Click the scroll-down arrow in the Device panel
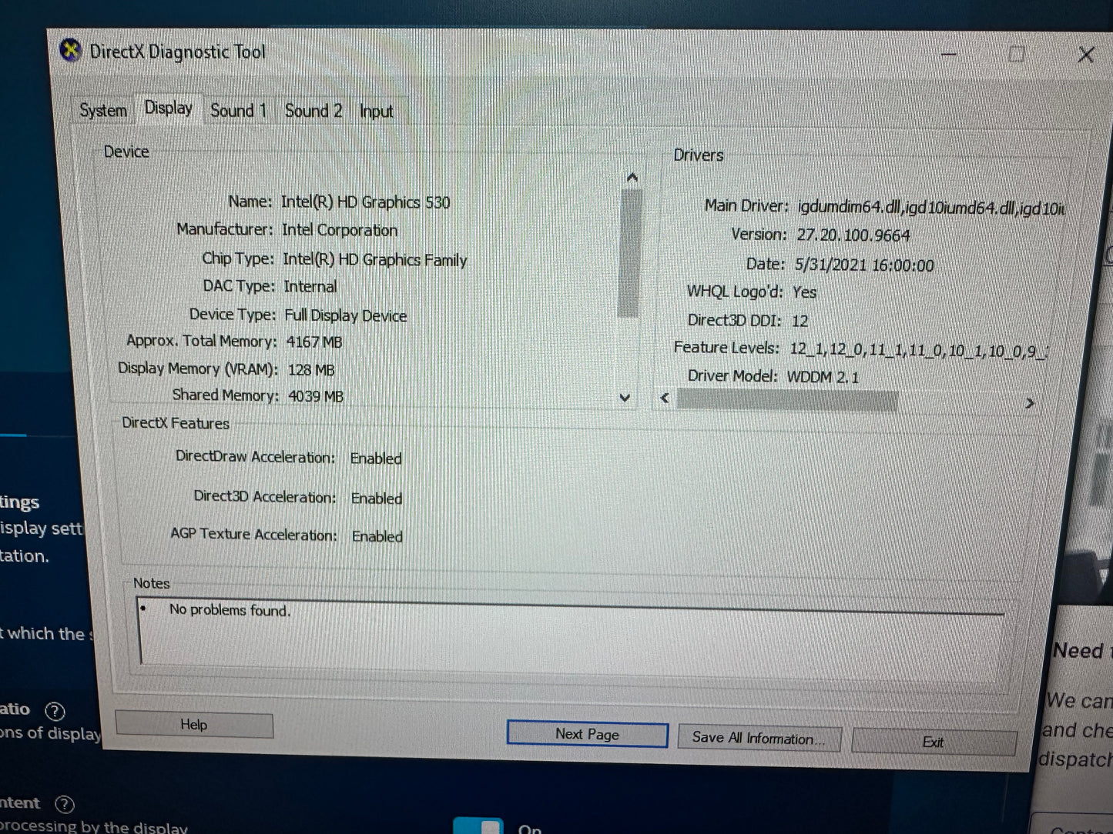 point(625,398)
